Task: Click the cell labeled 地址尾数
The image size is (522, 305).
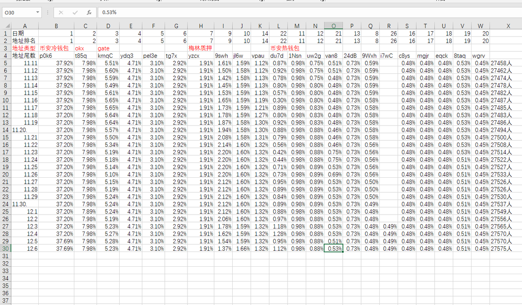Action: click(x=25, y=56)
